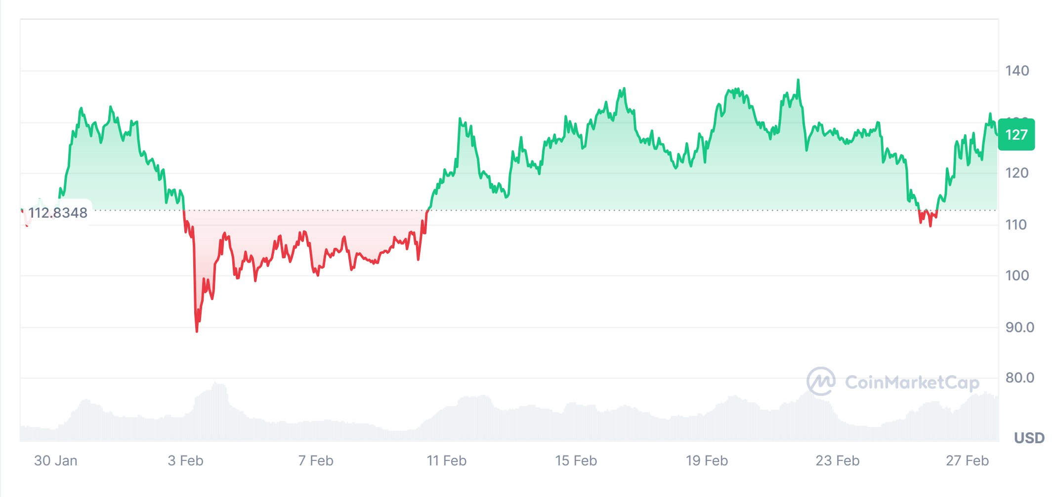Click the 80.0 price axis label
The width and height of the screenshot is (1058, 497).
click(x=1019, y=378)
